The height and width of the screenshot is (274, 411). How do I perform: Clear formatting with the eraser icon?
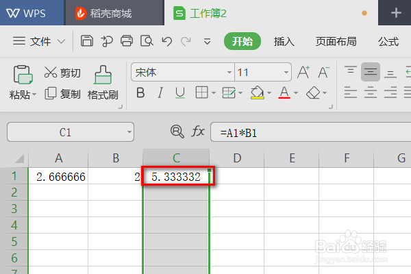click(x=313, y=92)
